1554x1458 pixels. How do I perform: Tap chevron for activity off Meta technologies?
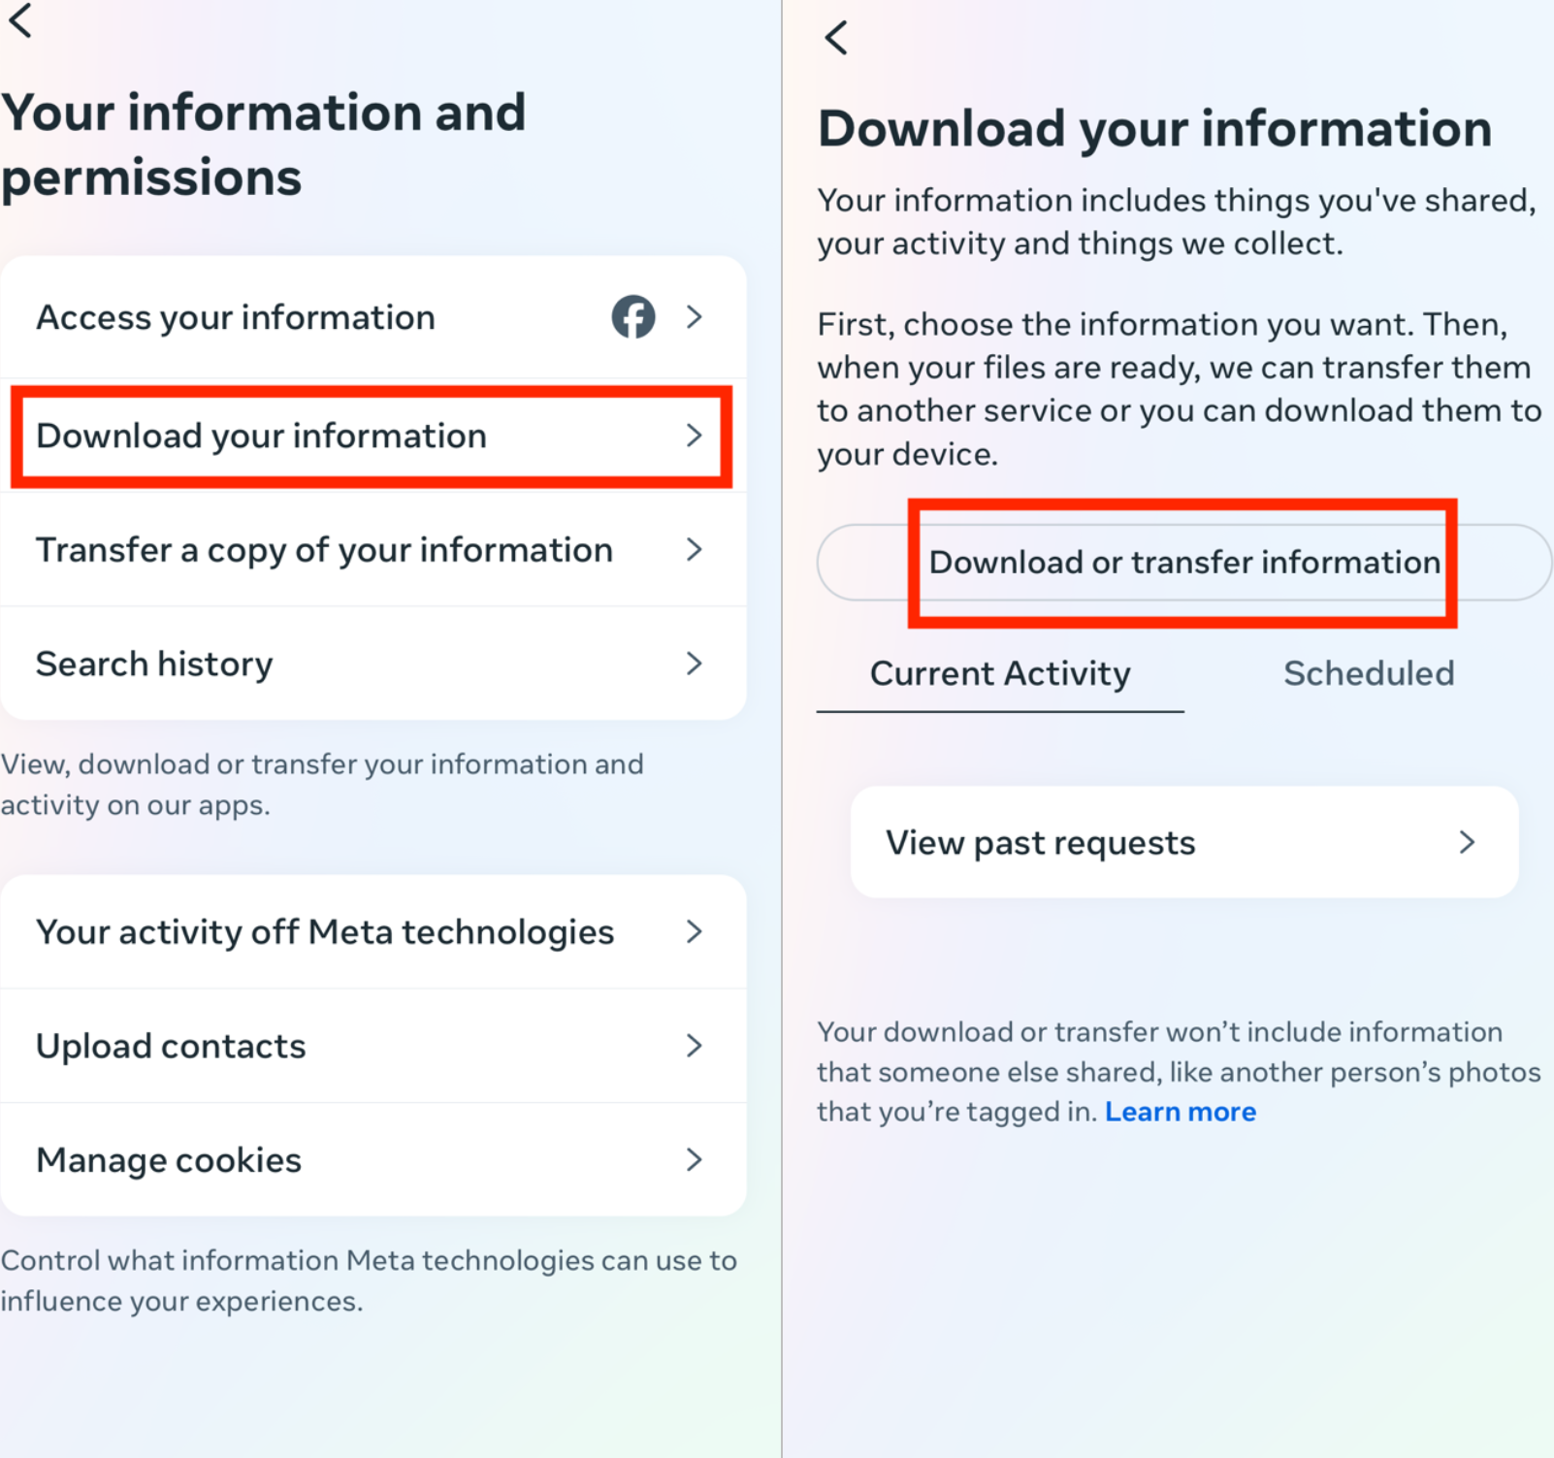click(694, 932)
